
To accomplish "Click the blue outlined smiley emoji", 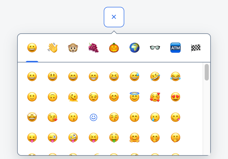I will (x=94, y=117).
